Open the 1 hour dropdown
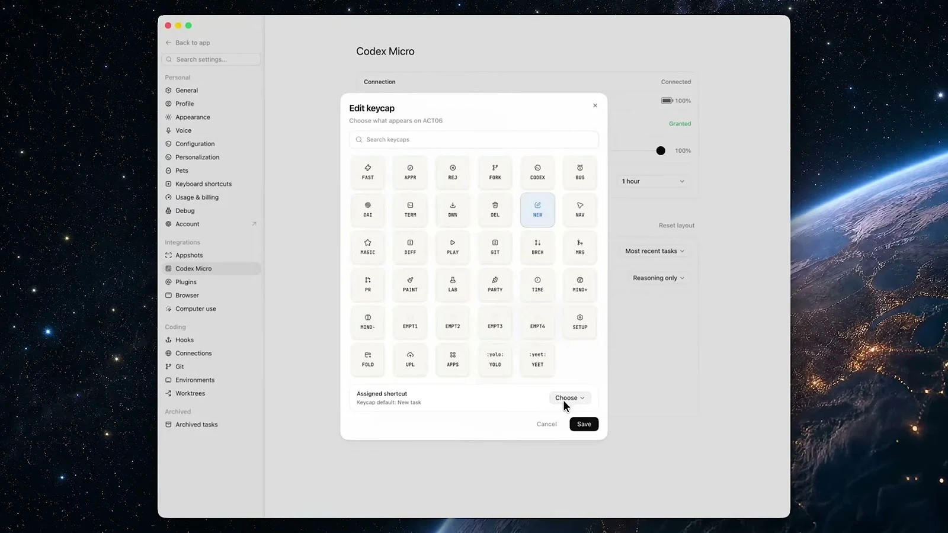948x533 pixels. (653, 181)
